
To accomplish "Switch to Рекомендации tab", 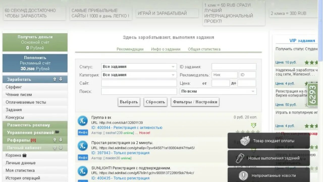I will pyautogui.click(x=130, y=49).
